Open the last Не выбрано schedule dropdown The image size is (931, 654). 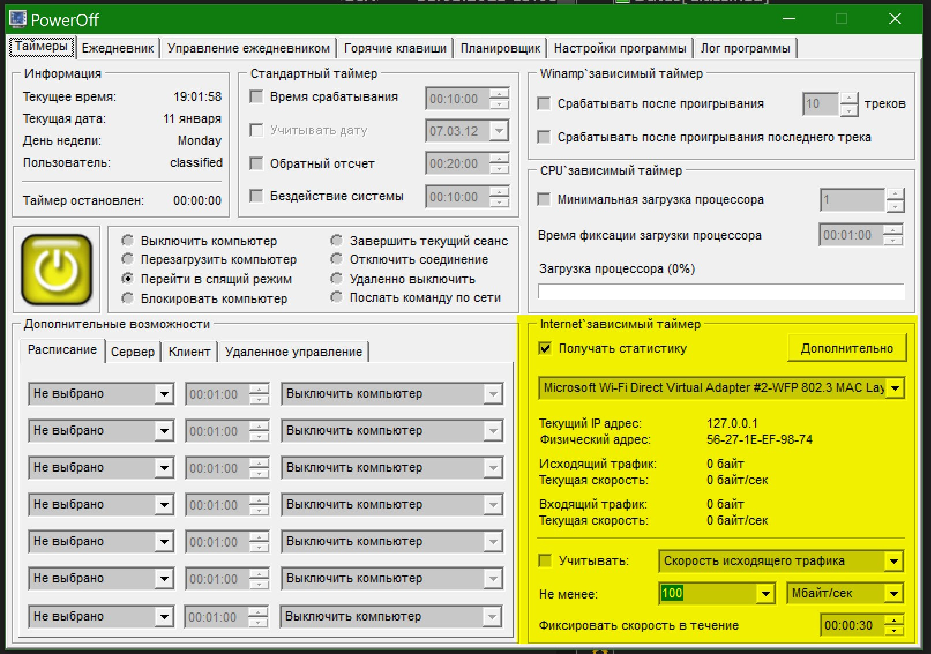(x=164, y=616)
